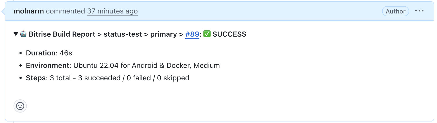Open build #89 link
Image resolution: width=437 pixels, height=123 pixels.
pyautogui.click(x=192, y=34)
